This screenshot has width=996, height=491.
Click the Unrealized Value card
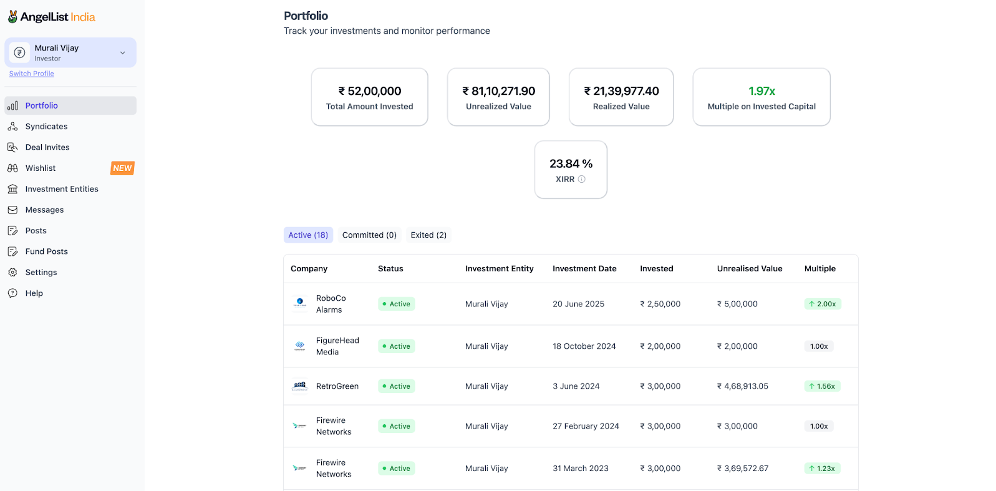click(x=498, y=97)
